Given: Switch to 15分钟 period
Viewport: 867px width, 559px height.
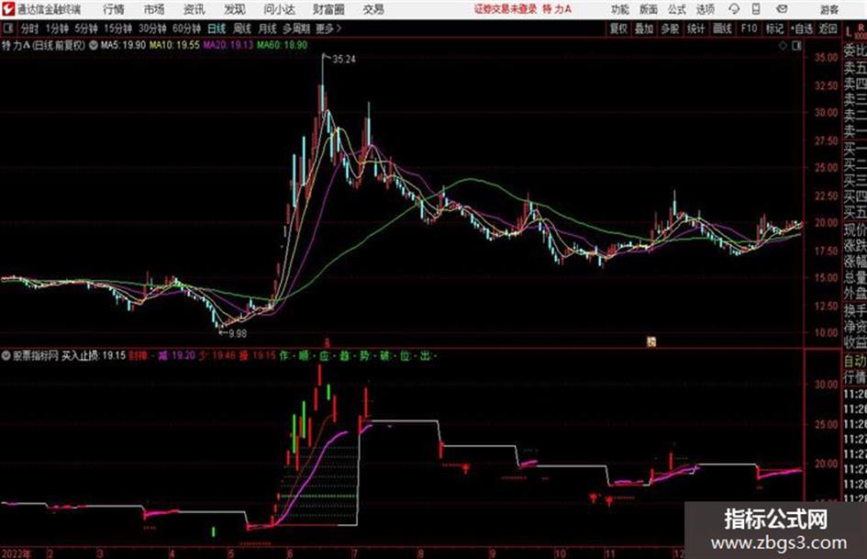Looking at the screenshot, I should pos(118,28).
